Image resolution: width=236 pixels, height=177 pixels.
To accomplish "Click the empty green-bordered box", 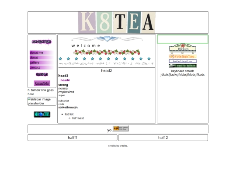I will click(183, 39).
